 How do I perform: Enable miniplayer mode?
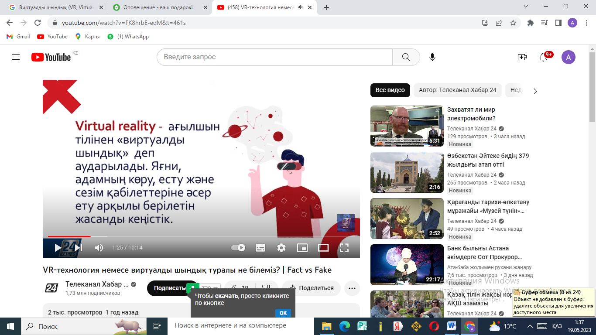pyautogui.click(x=302, y=248)
